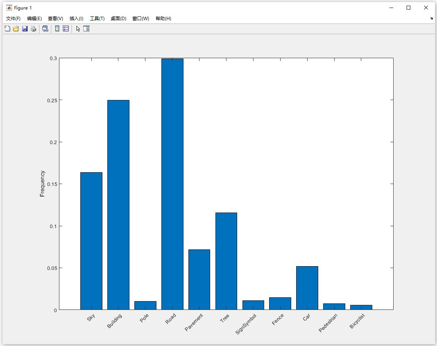Click the 'Tree' x-axis tick label
Screen dimensions: 437x346
[x=225, y=318]
